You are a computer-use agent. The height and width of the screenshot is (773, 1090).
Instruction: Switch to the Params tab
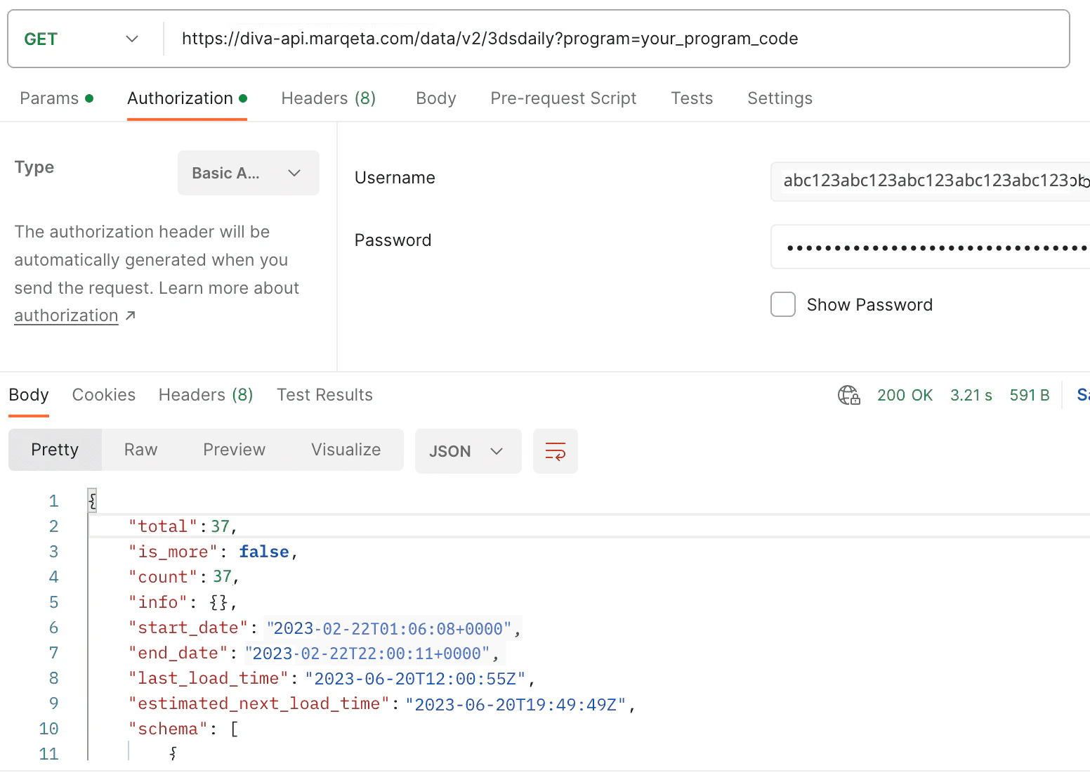[x=56, y=98]
